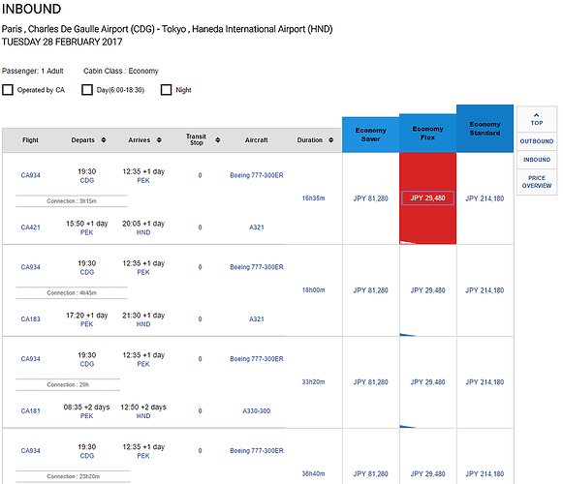Screen dimensions: 563x484
Task: Open Boeing 777-300ER link in 36h40m itinerary
Action: tap(257, 451)
